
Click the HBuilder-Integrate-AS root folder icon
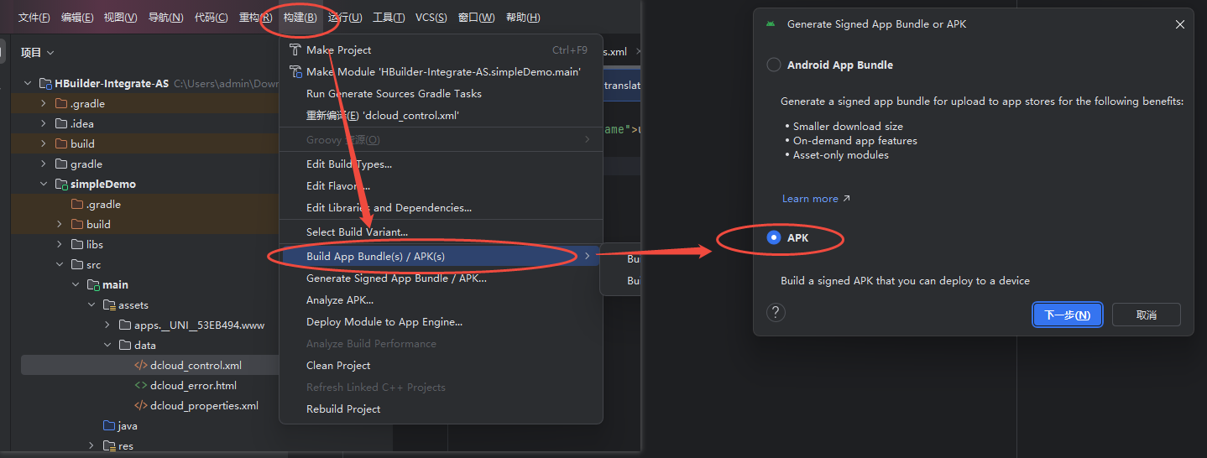pyautogui.click(x=44, y=84)
